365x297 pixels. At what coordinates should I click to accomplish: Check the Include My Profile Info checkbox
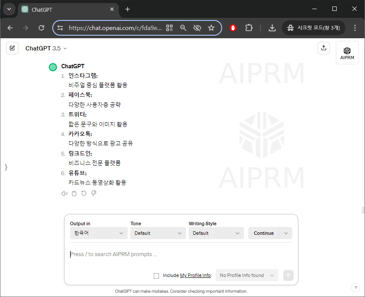[x=156, y=276]
